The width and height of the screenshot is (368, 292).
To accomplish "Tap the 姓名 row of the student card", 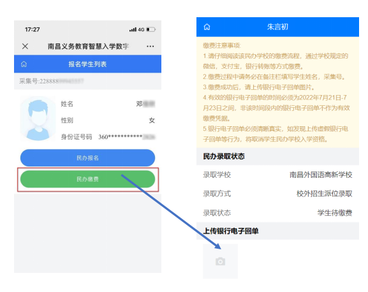I will pyautogui.click(x=108, y=104).
